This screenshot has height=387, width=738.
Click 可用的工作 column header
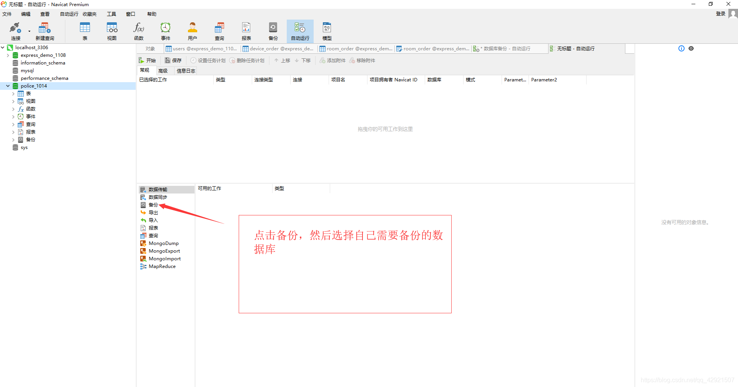pos(234,189)
